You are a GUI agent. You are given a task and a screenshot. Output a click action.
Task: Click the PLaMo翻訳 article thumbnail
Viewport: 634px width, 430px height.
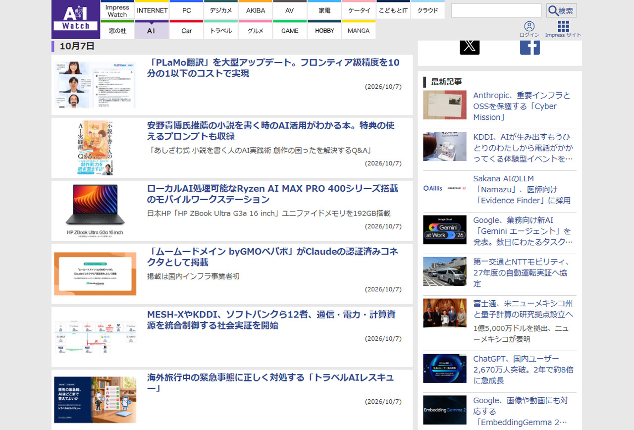click(x=95, y=85)
